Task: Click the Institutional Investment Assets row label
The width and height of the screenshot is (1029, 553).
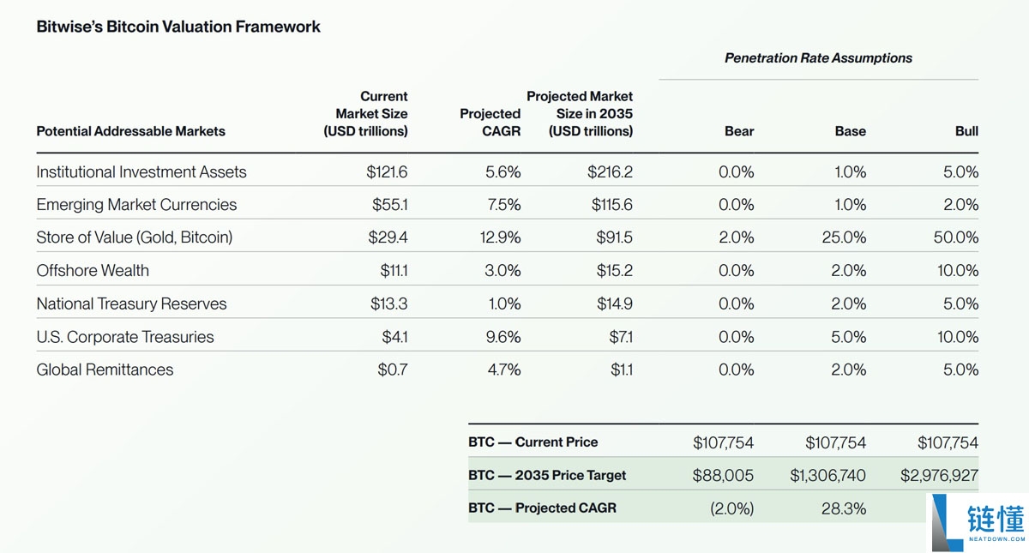Action: coord(141,171)
